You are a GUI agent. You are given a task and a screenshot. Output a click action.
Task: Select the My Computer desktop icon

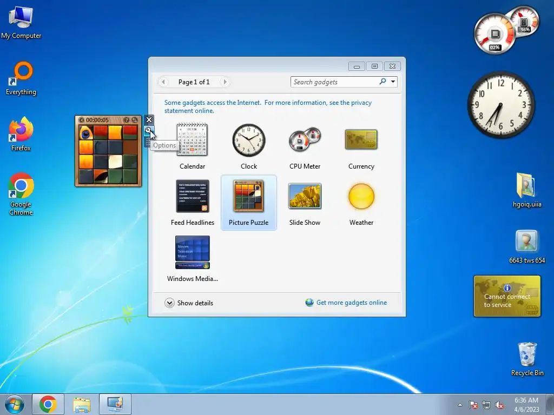(x=21, y=23)
